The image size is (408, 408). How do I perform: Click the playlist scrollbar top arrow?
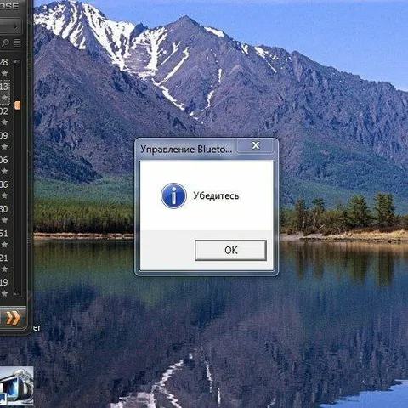point(18,61)
